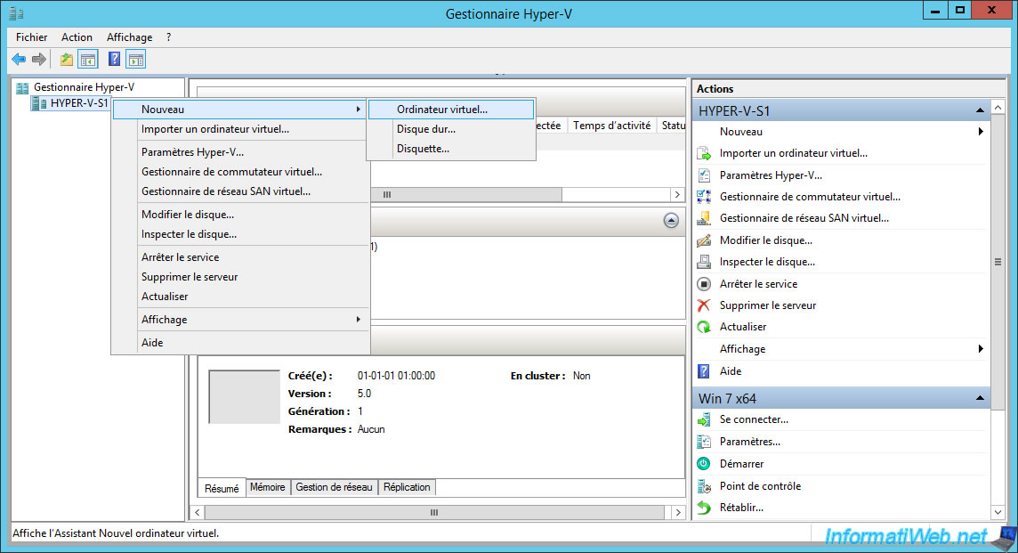This screenshot has height=553, width=1018.
Task: Click the virtual machine preview thumbnail
Action: click(x=244, y=397)
